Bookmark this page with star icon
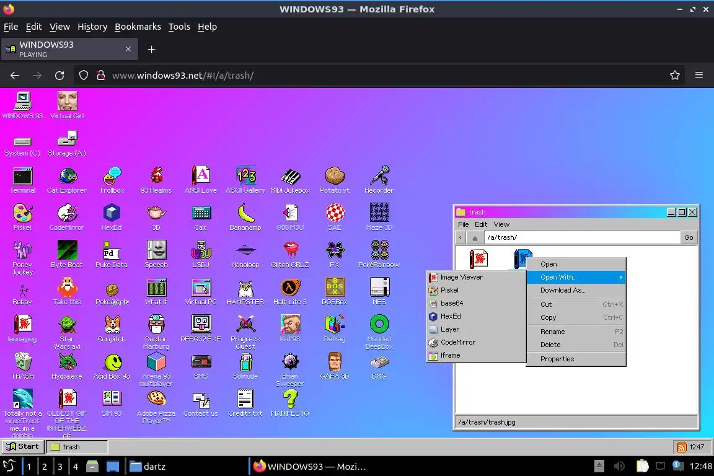714x476 pixels. click(675, 75)
